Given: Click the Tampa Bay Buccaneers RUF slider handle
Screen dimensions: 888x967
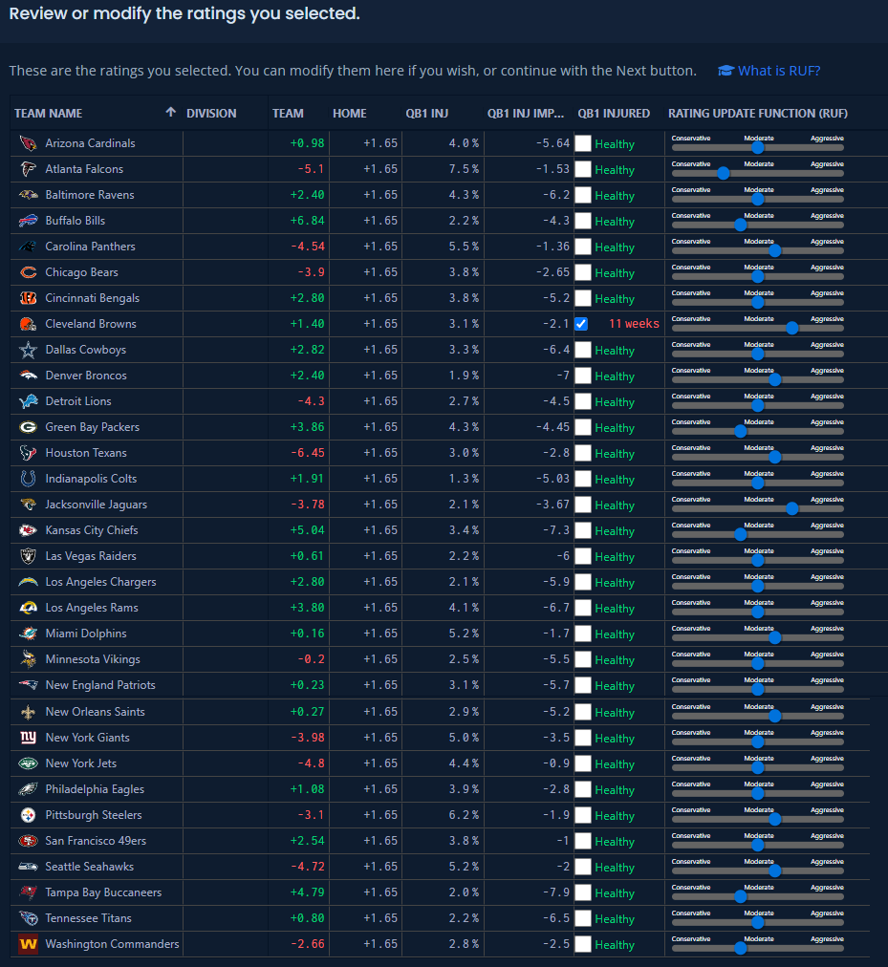Looking at the screenshot, I should tap(741, 896).
